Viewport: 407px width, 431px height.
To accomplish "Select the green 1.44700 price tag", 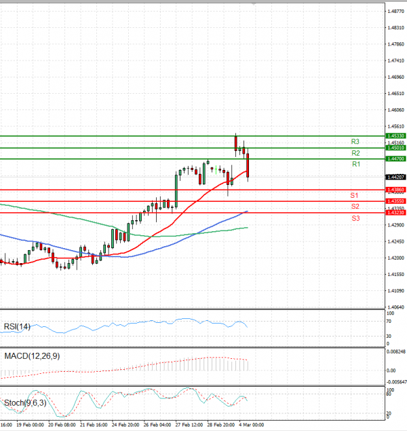I will click(395, 158).
